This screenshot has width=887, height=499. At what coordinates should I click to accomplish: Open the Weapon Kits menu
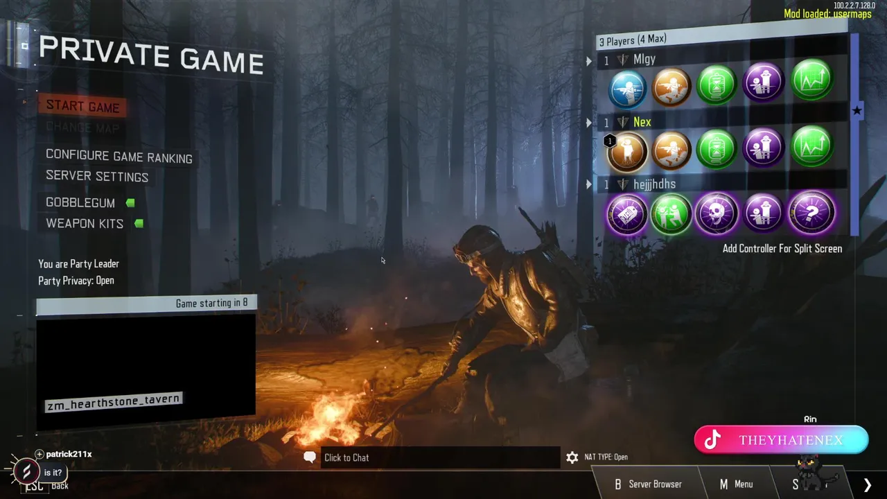point(85,223)
